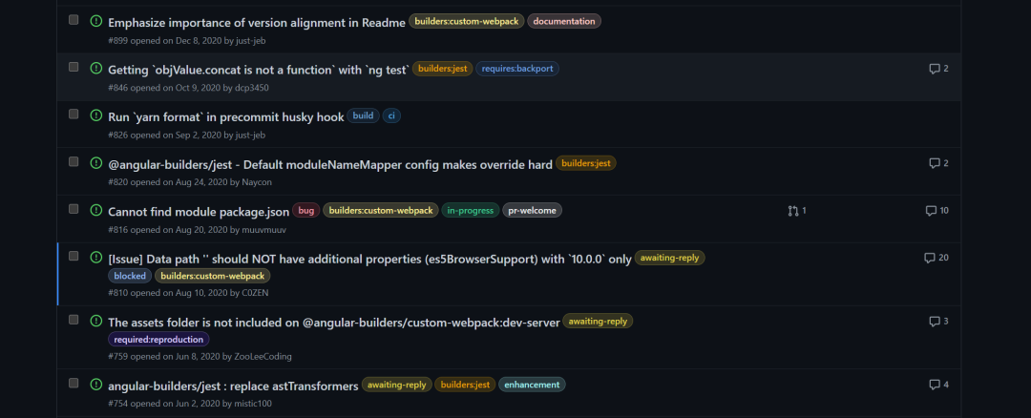Image resolution: width=1031 pixels, height=418 pixels.
Task: Click open-issue icon of version alignment issue
Action: tap(96, 21)
